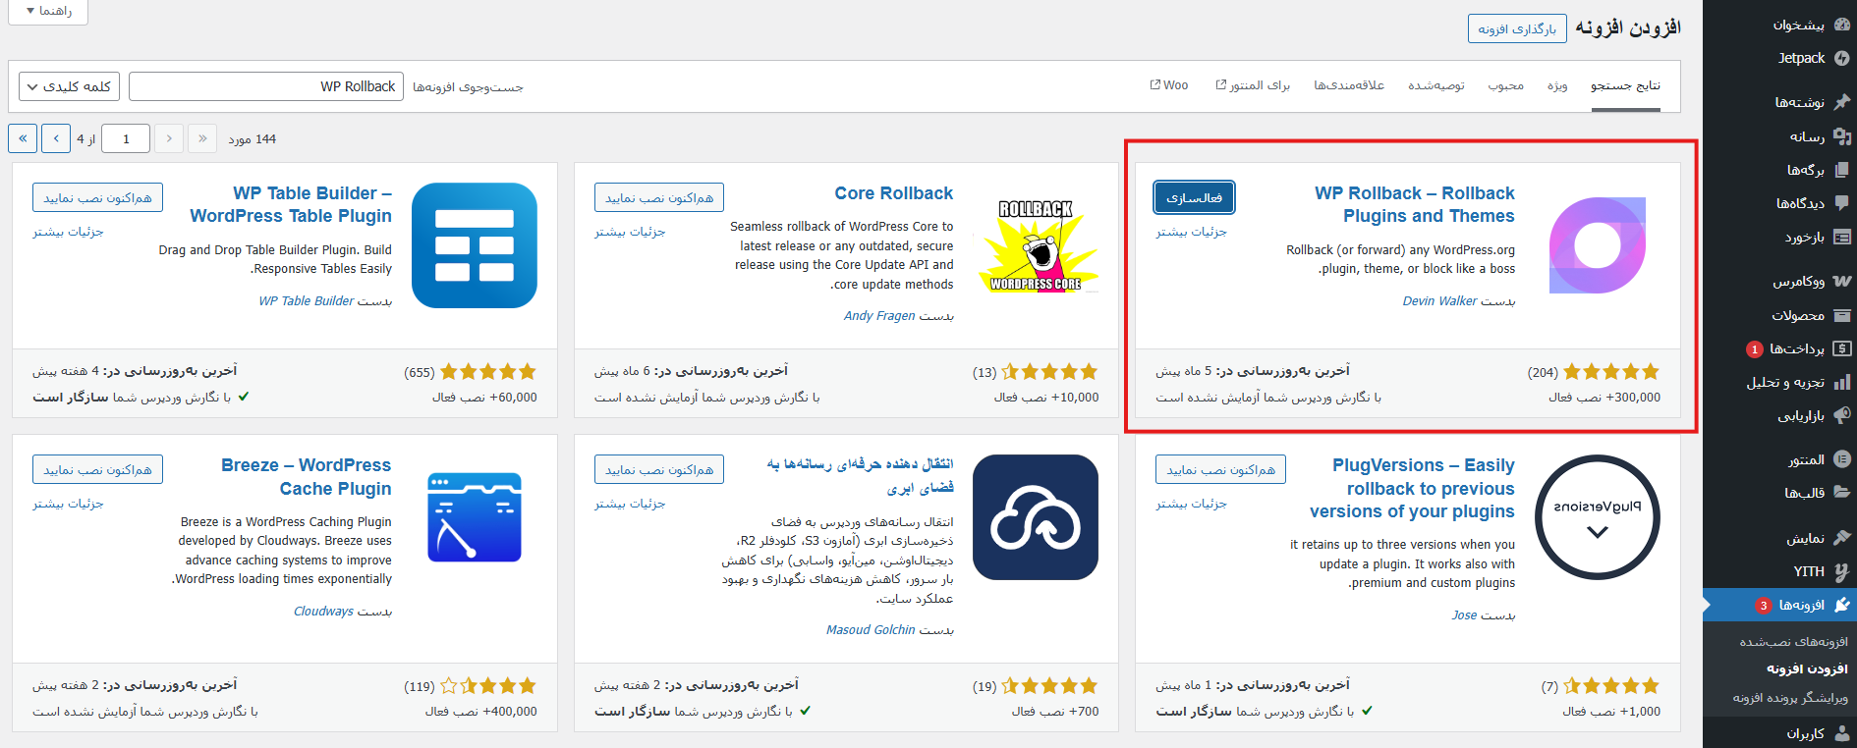The height and width of the screenshot is (748, 1857).
Task: Open author Jose link
Action: (x=1464, y=615)
